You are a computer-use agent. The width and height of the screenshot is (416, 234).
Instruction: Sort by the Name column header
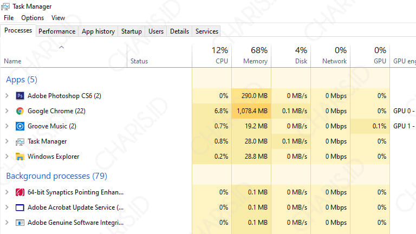(64, 56)
